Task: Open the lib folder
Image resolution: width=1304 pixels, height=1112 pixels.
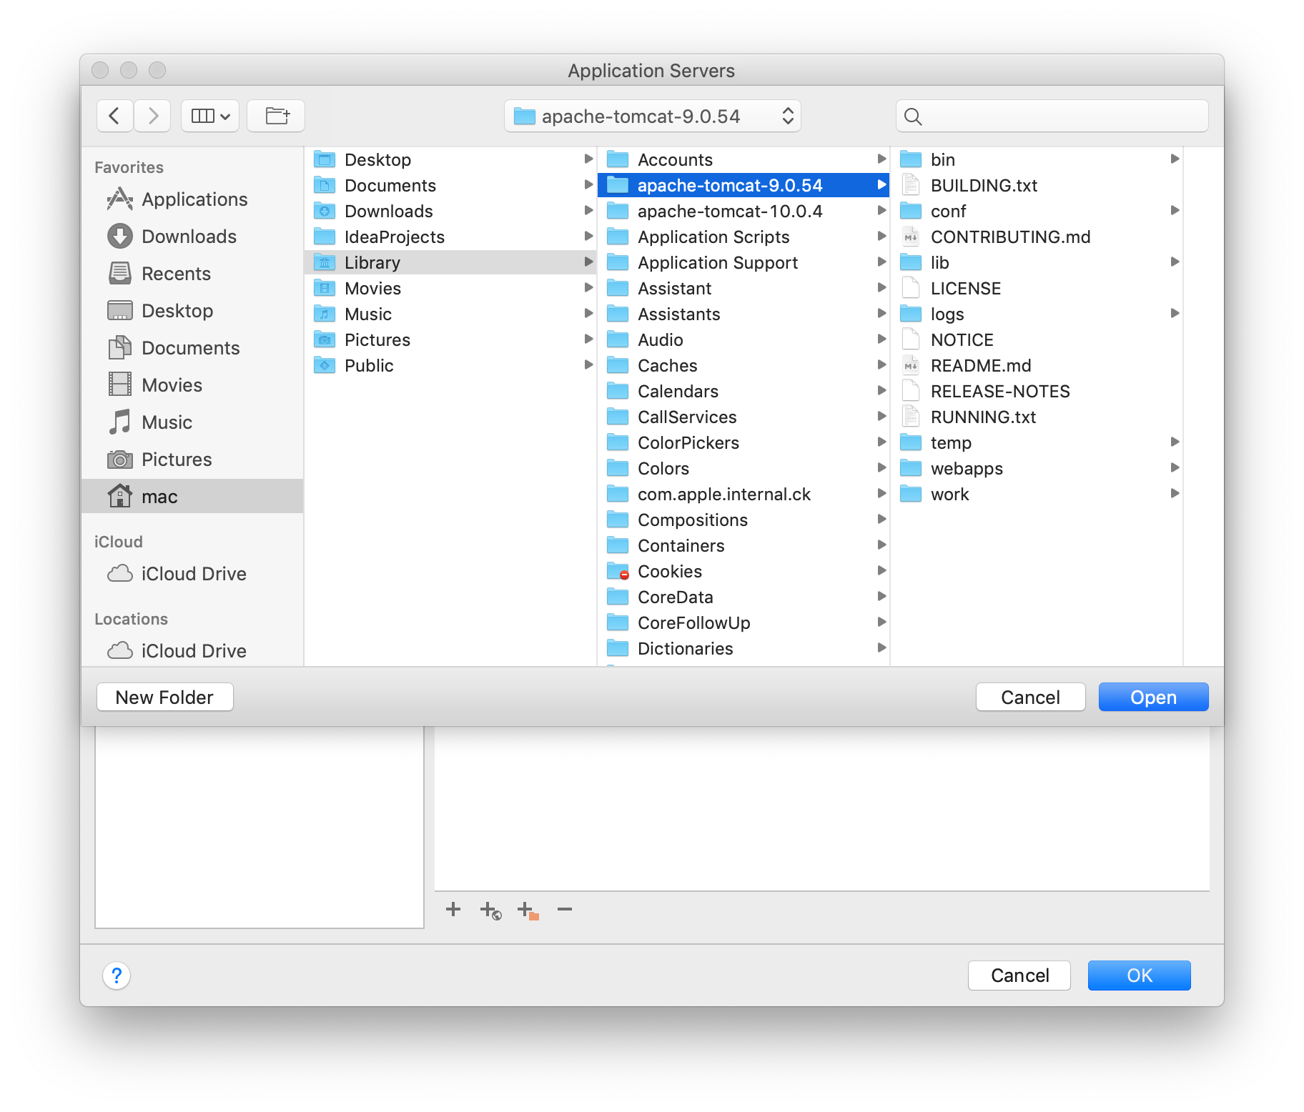Action: tap(1037, 262)
